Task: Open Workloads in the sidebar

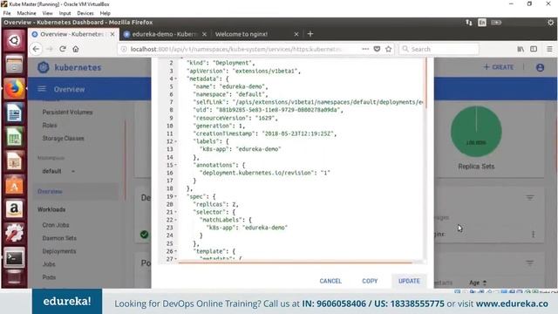Action: (51, 209)
